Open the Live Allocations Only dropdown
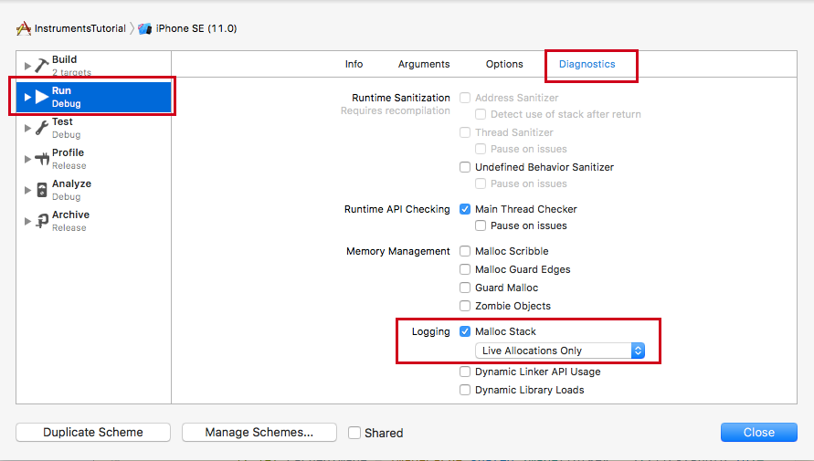Viewport: 814px width, 461px height. [560, 351]
